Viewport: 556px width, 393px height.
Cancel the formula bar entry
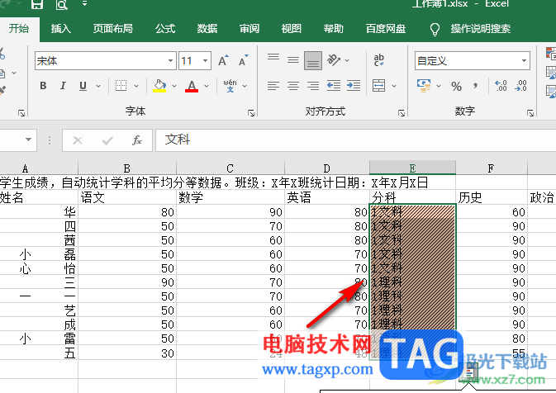[x=78, y=140]
